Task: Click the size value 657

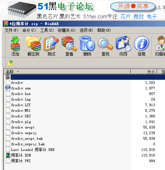Action: coord(152,94)
